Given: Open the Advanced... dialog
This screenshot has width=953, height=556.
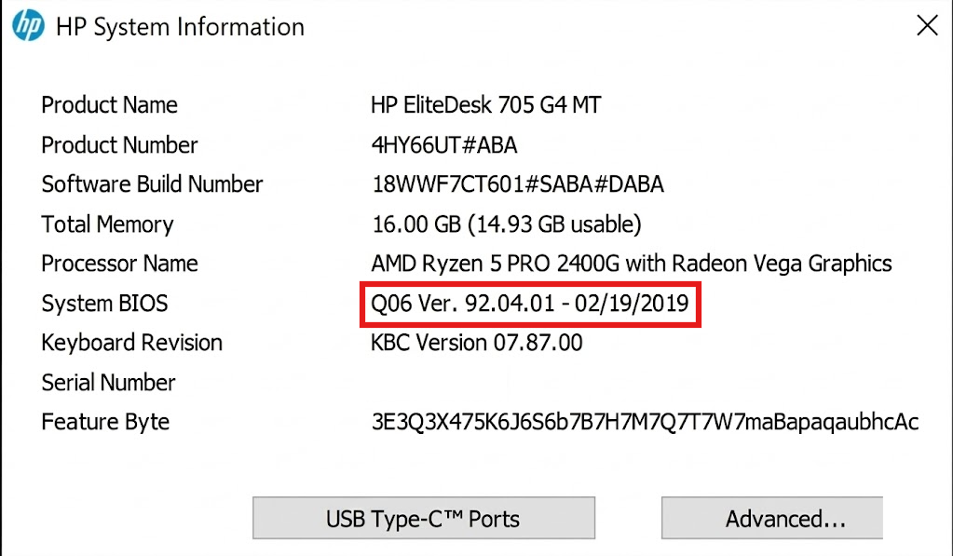Looking at the screenshot, I should 771,518.
